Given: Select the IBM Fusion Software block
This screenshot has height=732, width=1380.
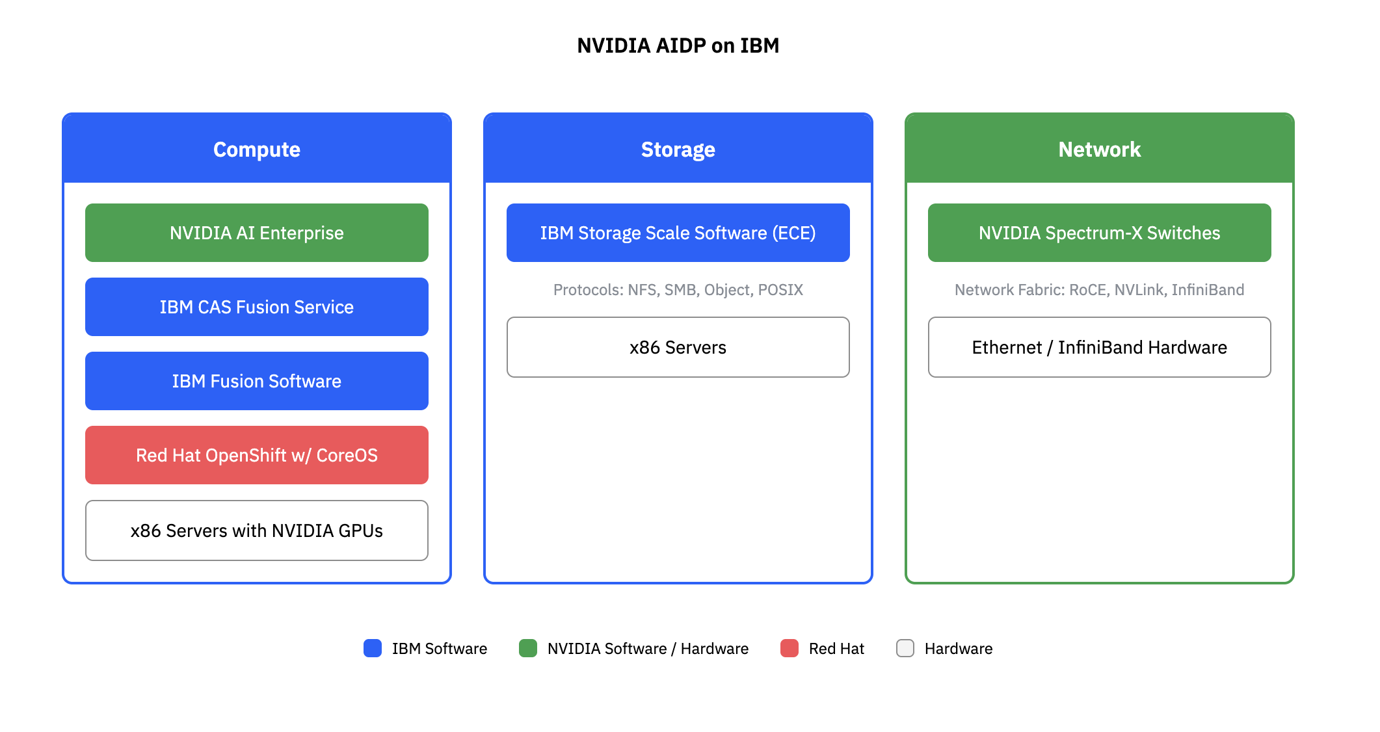Looking at the screenshot, I should click(x=257, y=381).
